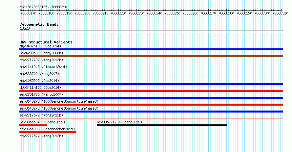
Task: Select the blue bar under esv3643276
Action: coord(151,112)
